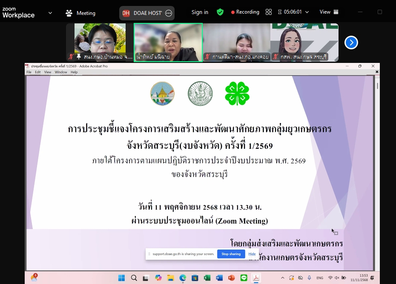Viewport: 396px width, 284px height.
Task: Open the Zoom apps grid icon
Action: coord(268,12)
